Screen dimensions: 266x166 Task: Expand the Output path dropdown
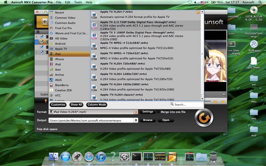click(x=136, y=120)
